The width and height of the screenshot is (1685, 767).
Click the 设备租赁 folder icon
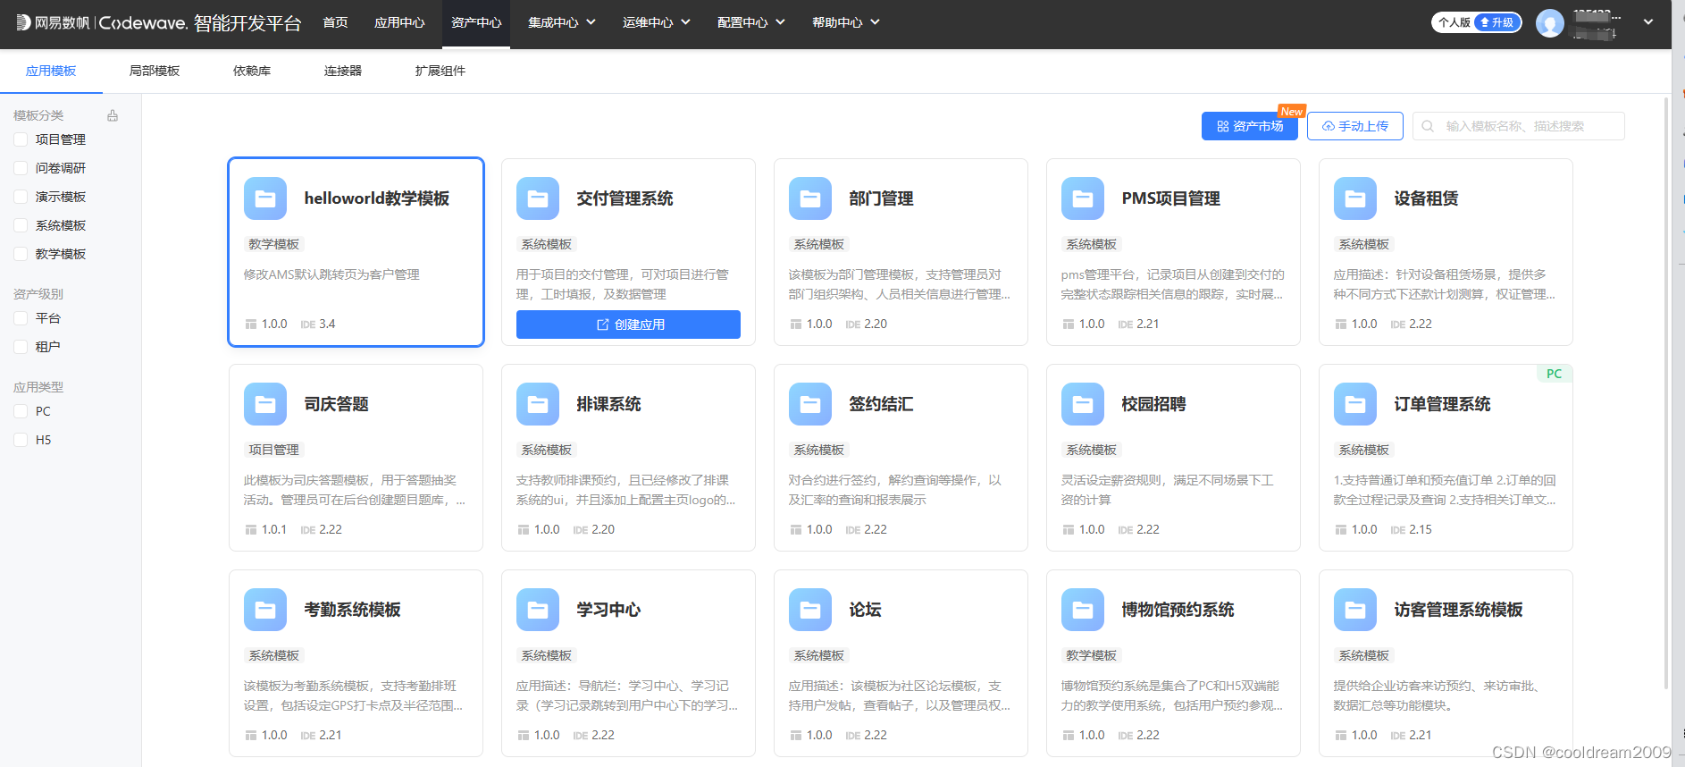(1355, 198)
